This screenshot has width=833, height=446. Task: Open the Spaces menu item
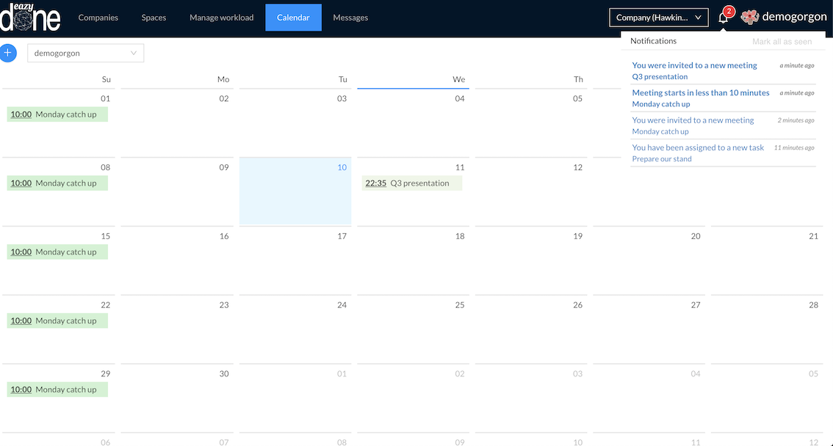tap(154, 18)
